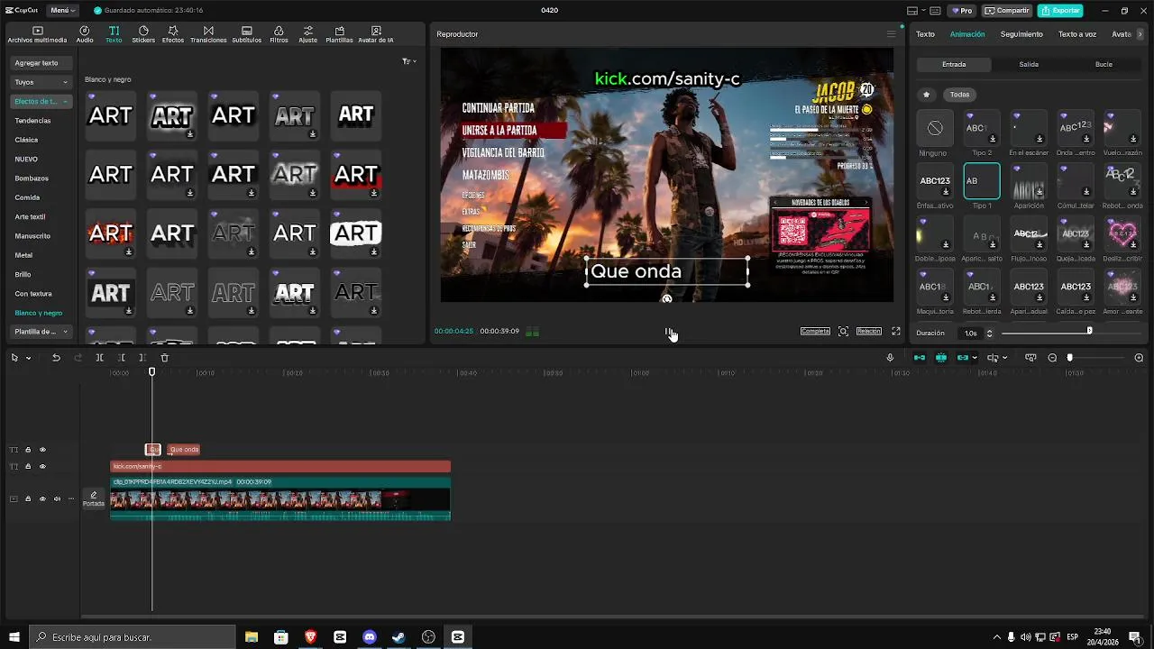Expand the Tuyos text category
This screenshot has height=649, width=1154.
click(x=41, y=82)
